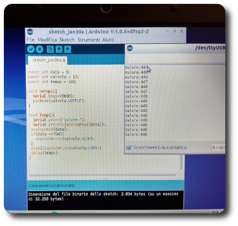Click the 'const int tempo = 100;' line
The image size is (238, 226).
52,81
